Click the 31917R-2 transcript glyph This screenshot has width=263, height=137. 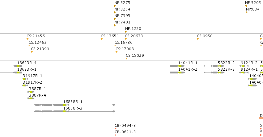(x=25, y=85)
